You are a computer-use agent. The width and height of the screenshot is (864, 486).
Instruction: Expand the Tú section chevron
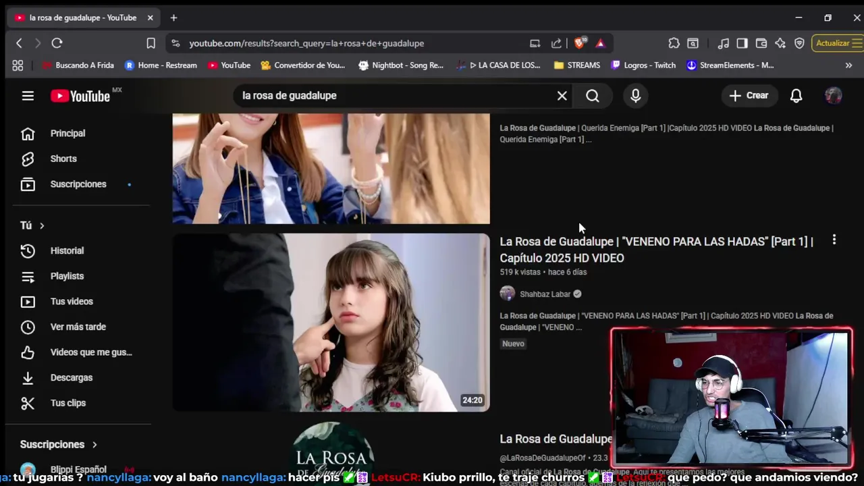(x=42, y=225)
